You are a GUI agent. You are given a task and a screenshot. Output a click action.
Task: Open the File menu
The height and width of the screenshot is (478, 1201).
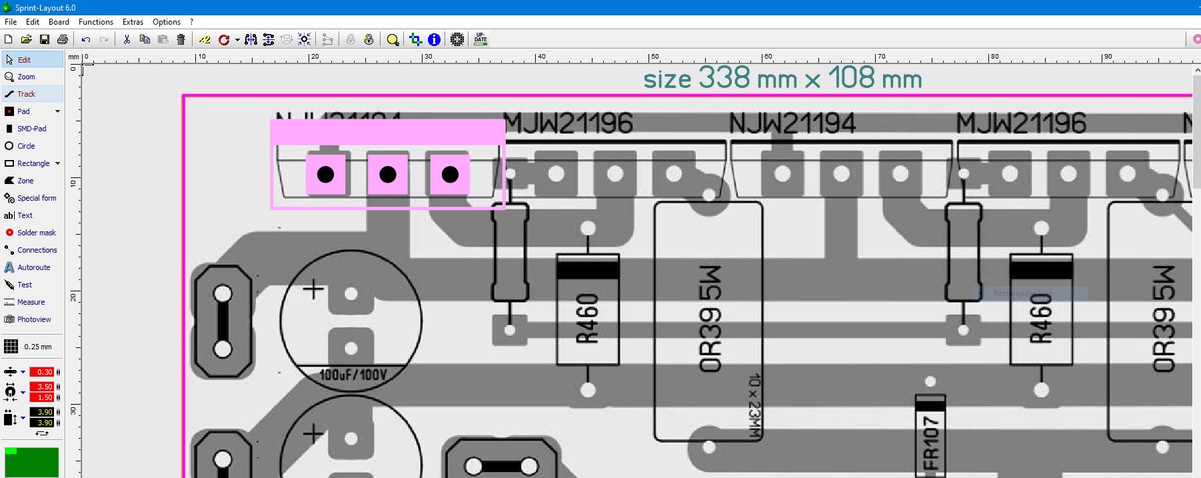11,21
